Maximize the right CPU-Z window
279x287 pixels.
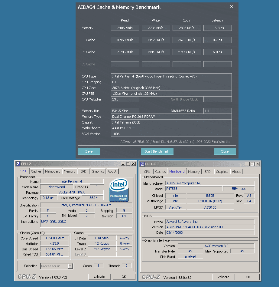(x=252, y=164)
